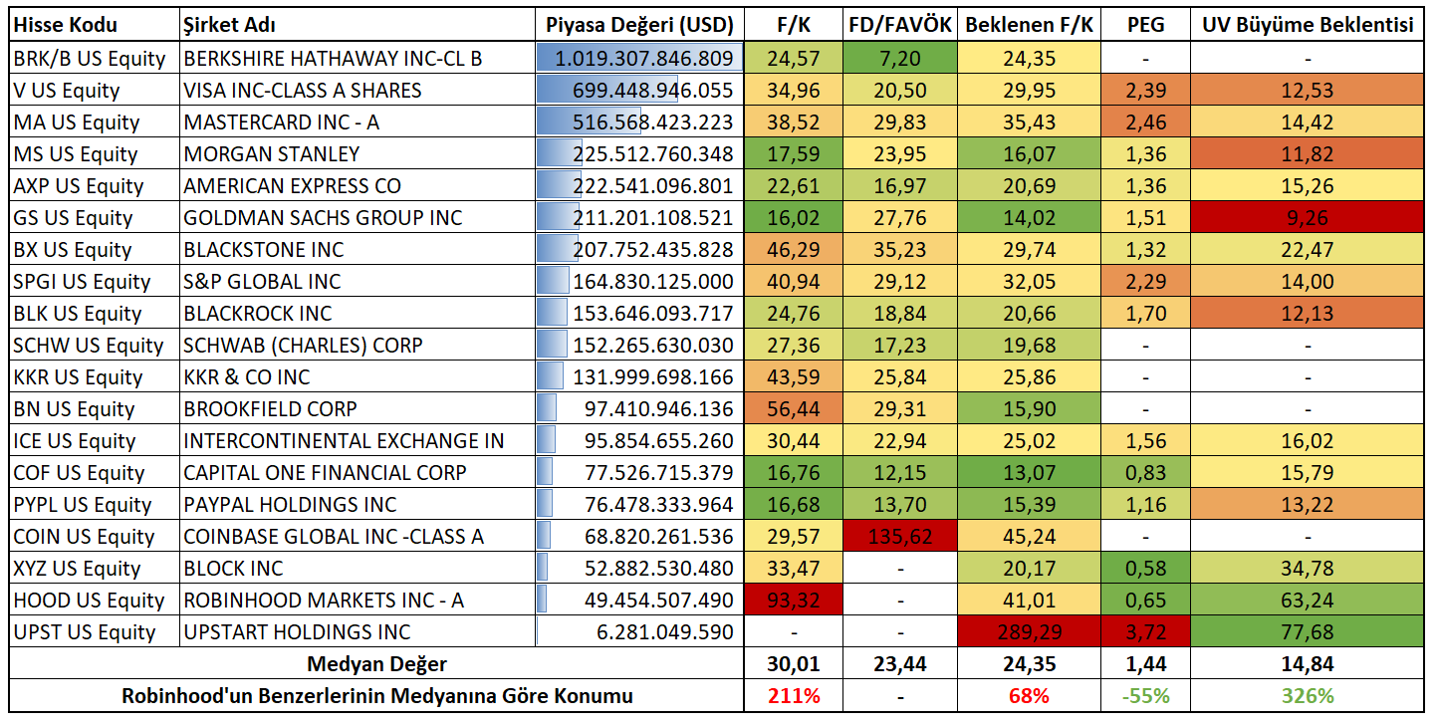Select the 'Beklenen F/K' header cell

point(1029,25)
